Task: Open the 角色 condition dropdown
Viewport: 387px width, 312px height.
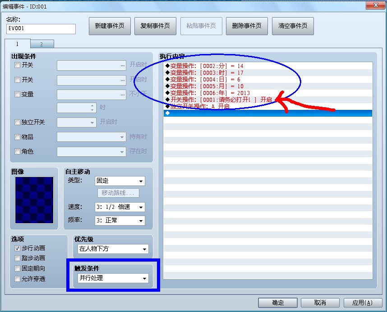Action: point(92,152)
